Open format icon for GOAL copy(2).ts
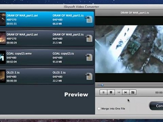 click(x=89, y=57)
